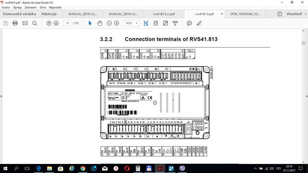This screenshot has width=308, height=173.
Task: Click the volume speaker tray icon
Action: [x=272, y=169]
